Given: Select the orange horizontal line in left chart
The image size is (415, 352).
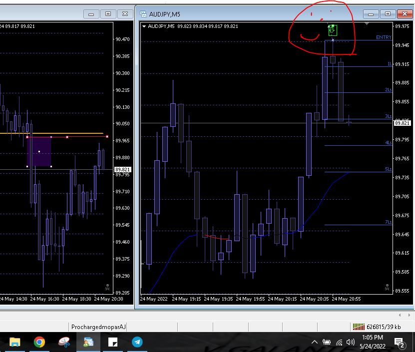Looking at the screenshot, I should pyautogui.click(x=51, y=133).
